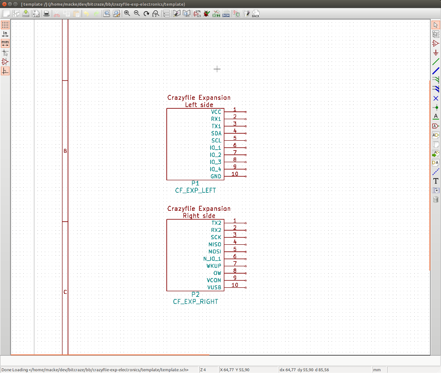Viewport: 441px width, 373px height.
Task: Zoom out of schematic
Action: 137,13
